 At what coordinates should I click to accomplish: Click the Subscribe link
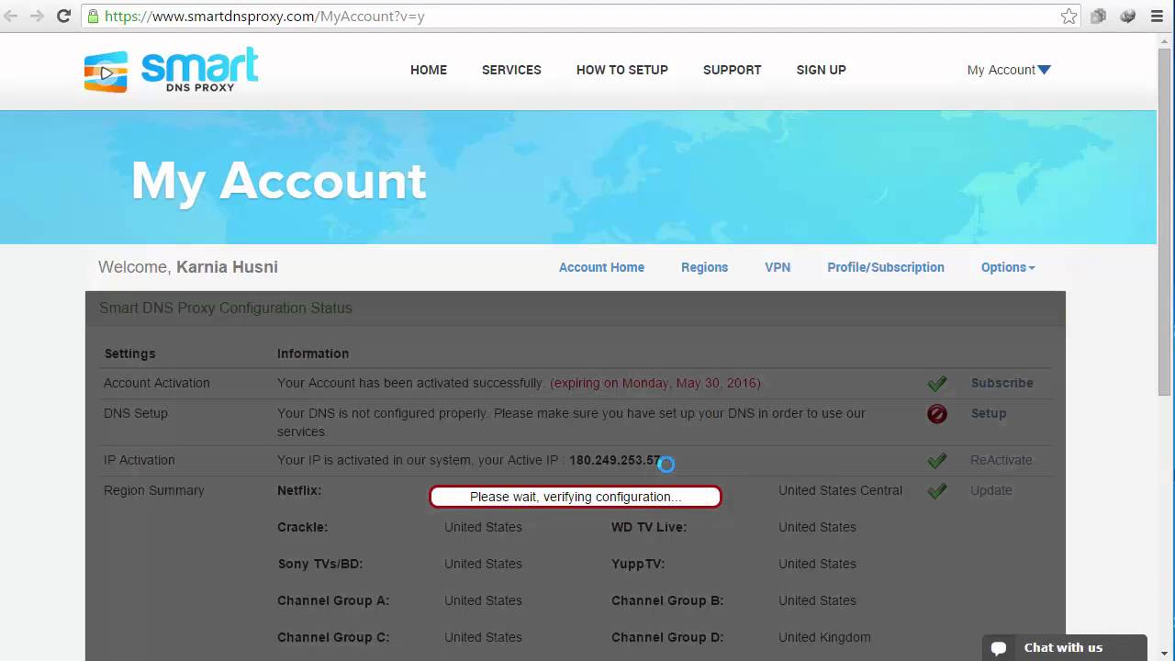(x=1002, y=383)
